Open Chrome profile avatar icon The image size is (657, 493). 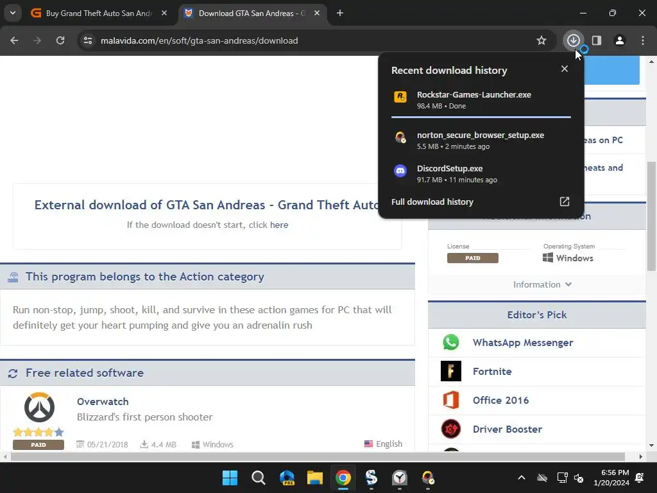coord(620,40)
